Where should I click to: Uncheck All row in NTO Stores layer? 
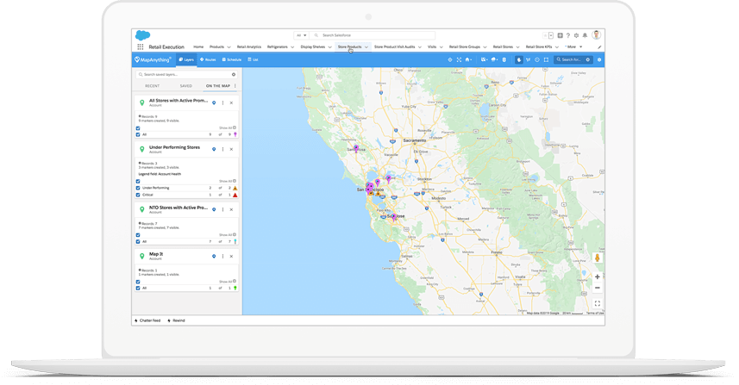138,241
